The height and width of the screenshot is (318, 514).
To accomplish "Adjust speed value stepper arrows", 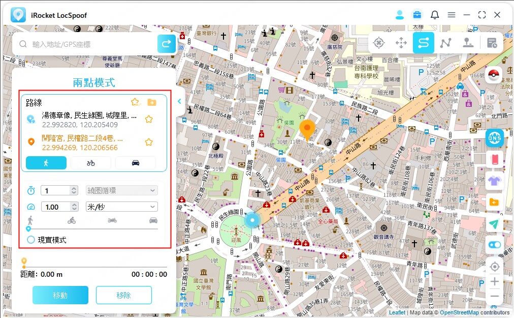I will [x=75, y=207].
